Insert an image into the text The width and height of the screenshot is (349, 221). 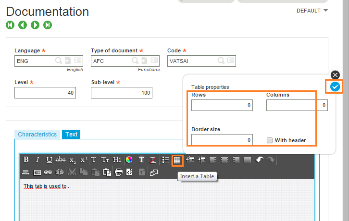(37, 172)
